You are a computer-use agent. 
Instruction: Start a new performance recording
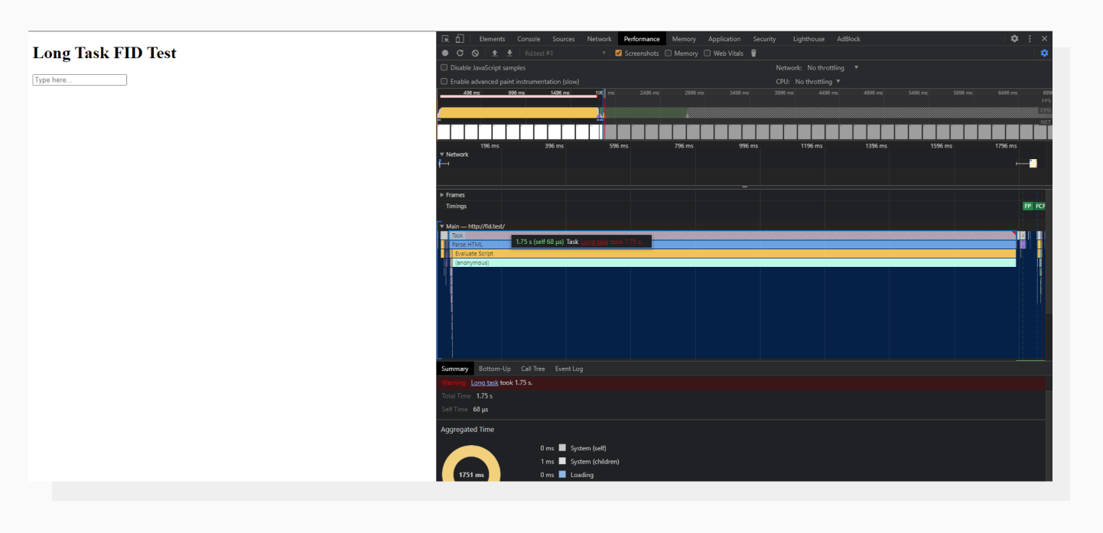pos(445,53)
